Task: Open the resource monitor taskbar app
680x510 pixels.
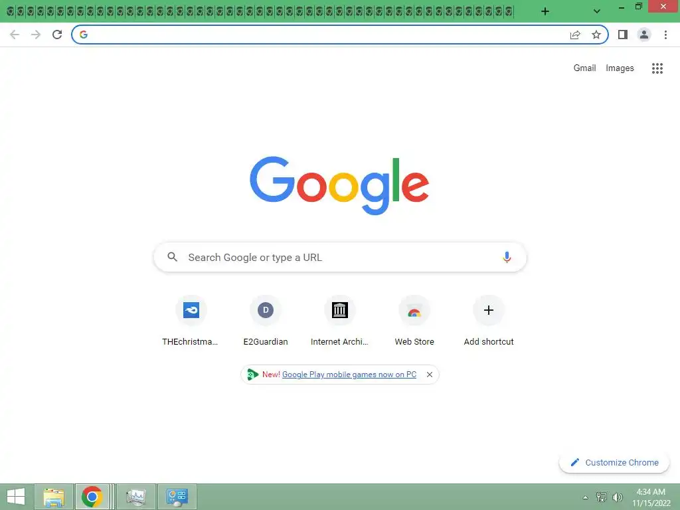Action: (x=135, y=497)
